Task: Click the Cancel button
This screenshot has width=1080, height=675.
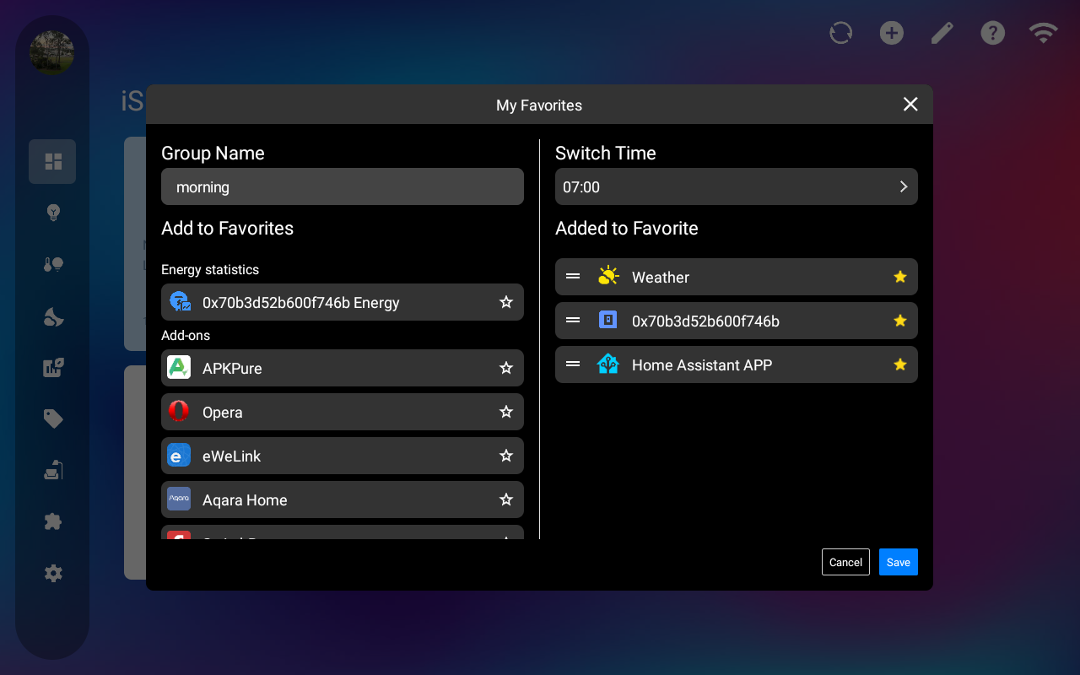Action: (845, 562)
